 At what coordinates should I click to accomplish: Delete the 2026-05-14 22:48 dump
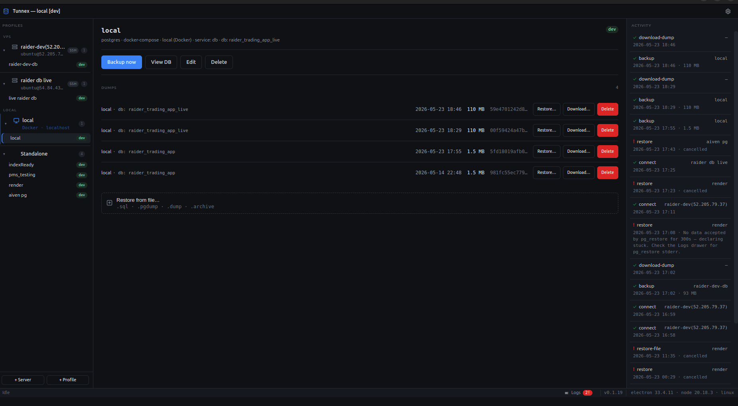pyautogui.click(x=608, y=173)
